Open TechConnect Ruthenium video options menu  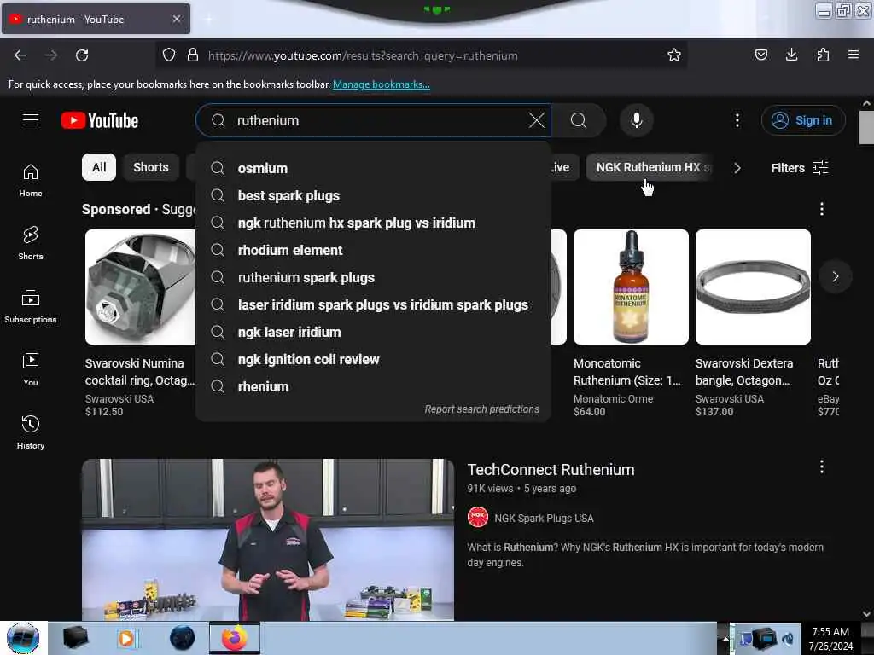click(822, 467)
